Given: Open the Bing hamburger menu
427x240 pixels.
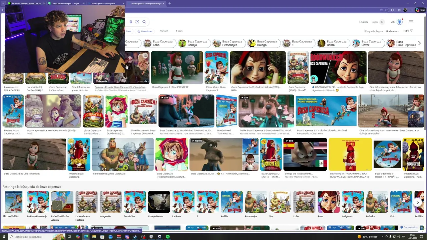Looking at the screenshot, I should (x=411, y=22).
